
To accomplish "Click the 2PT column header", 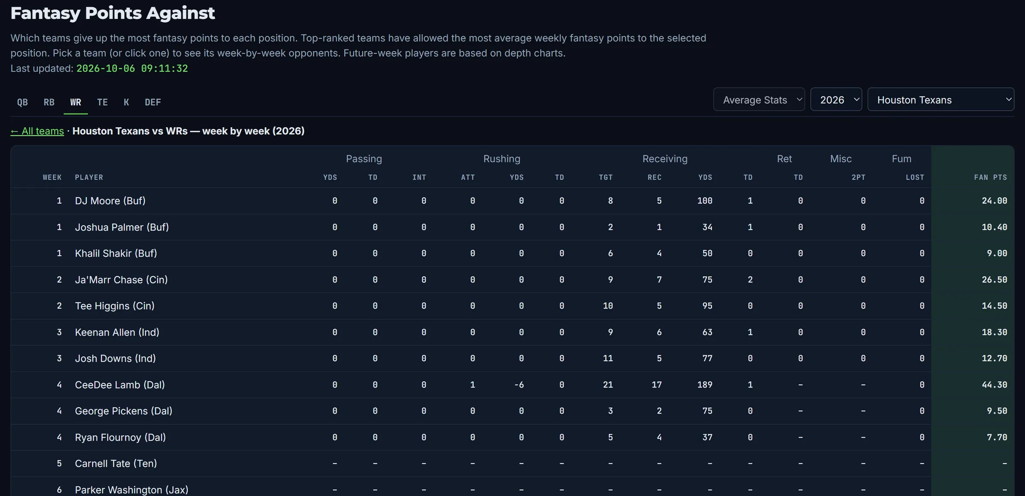I will coord(858,177).
